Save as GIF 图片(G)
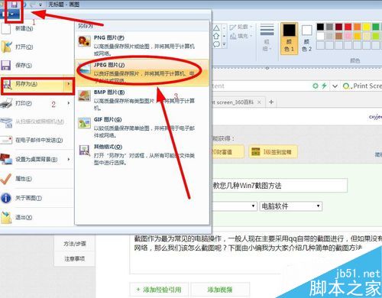The width and height of the screenshot is (382, 298). coord(142,127)
